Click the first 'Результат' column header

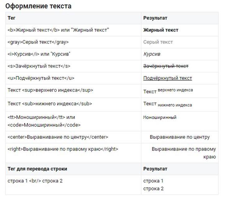155,18
